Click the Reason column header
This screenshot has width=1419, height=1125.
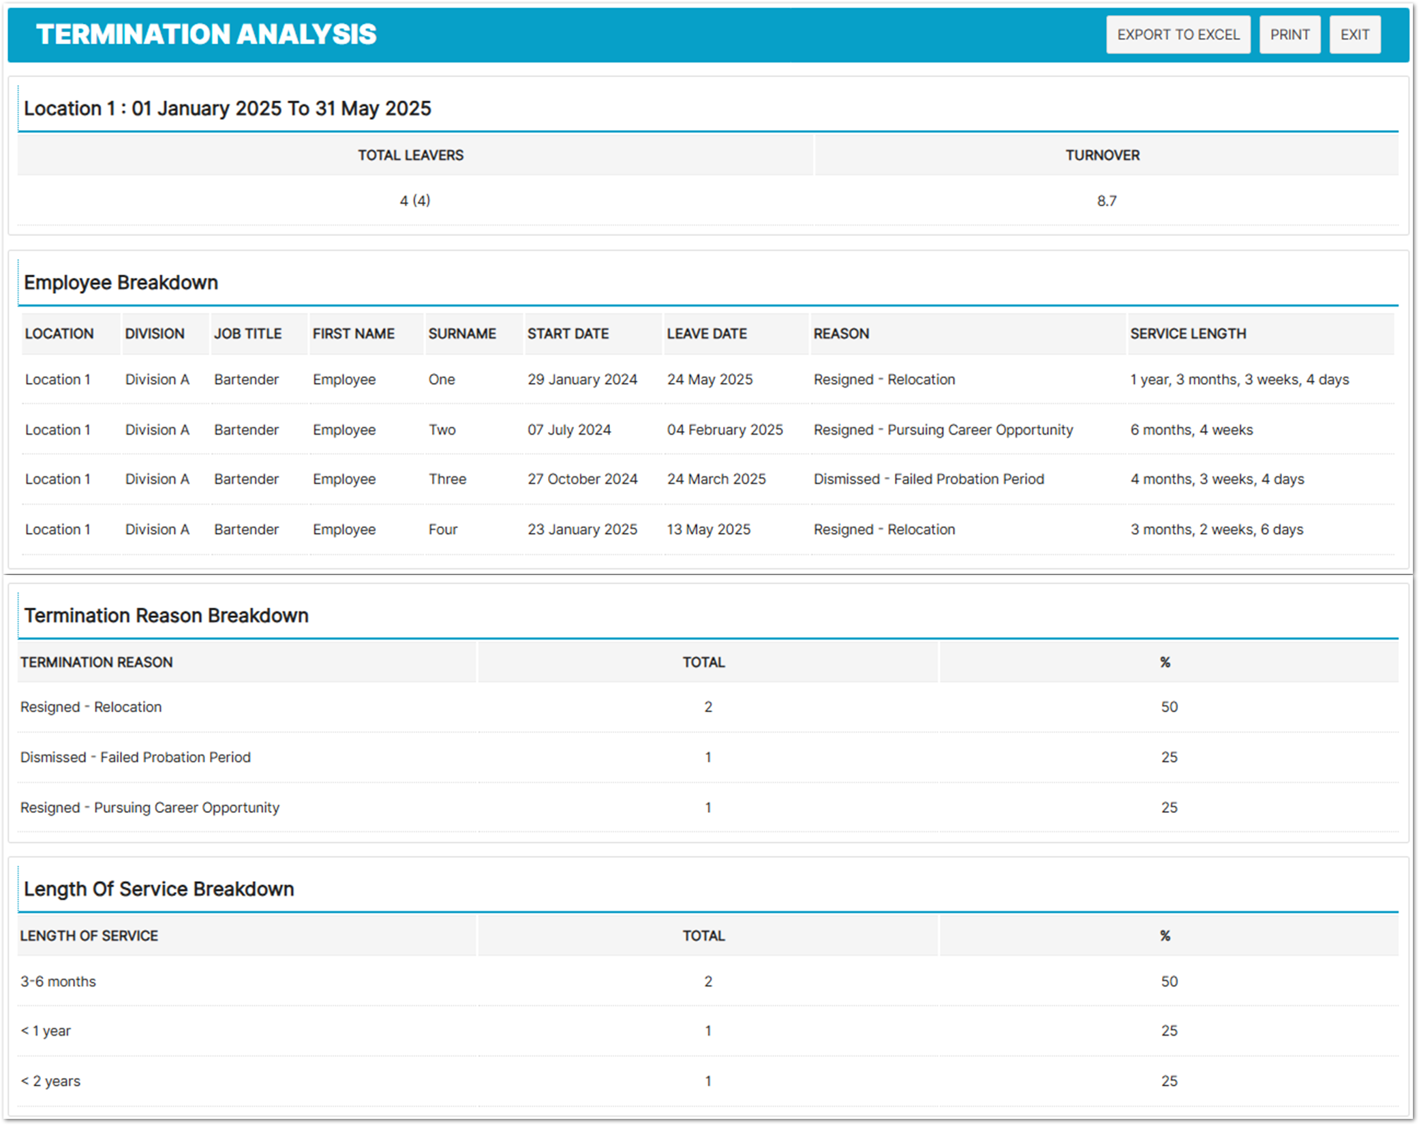pyautogui.click(x=841, y=334)
